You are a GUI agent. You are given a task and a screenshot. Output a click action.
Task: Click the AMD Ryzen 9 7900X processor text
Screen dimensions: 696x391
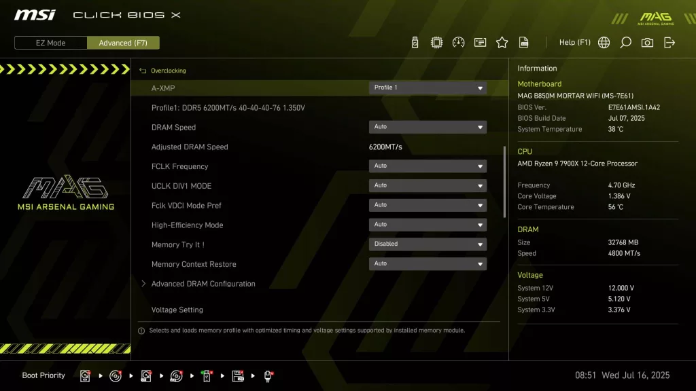pyautogui.click(x=578, y=164)
